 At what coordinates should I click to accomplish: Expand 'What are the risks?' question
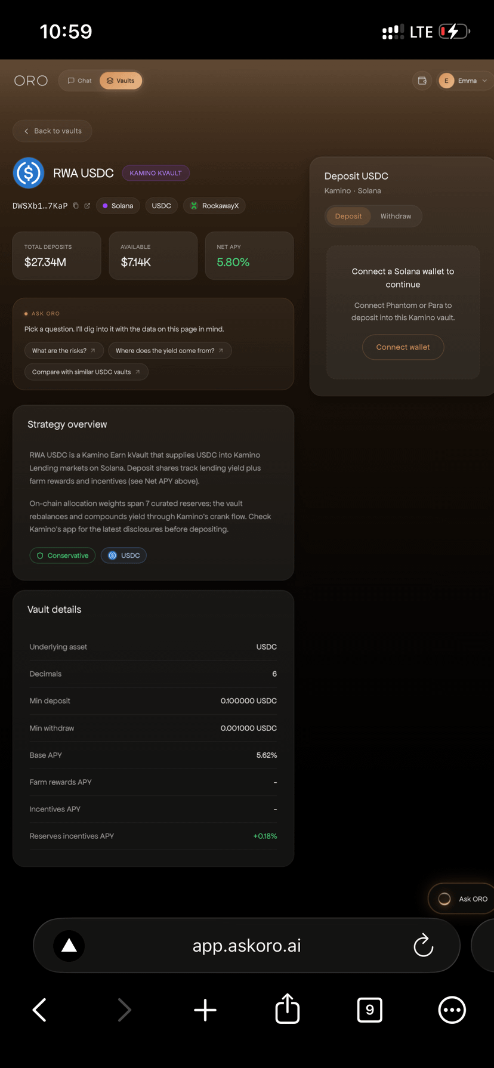tap(64, 351)
